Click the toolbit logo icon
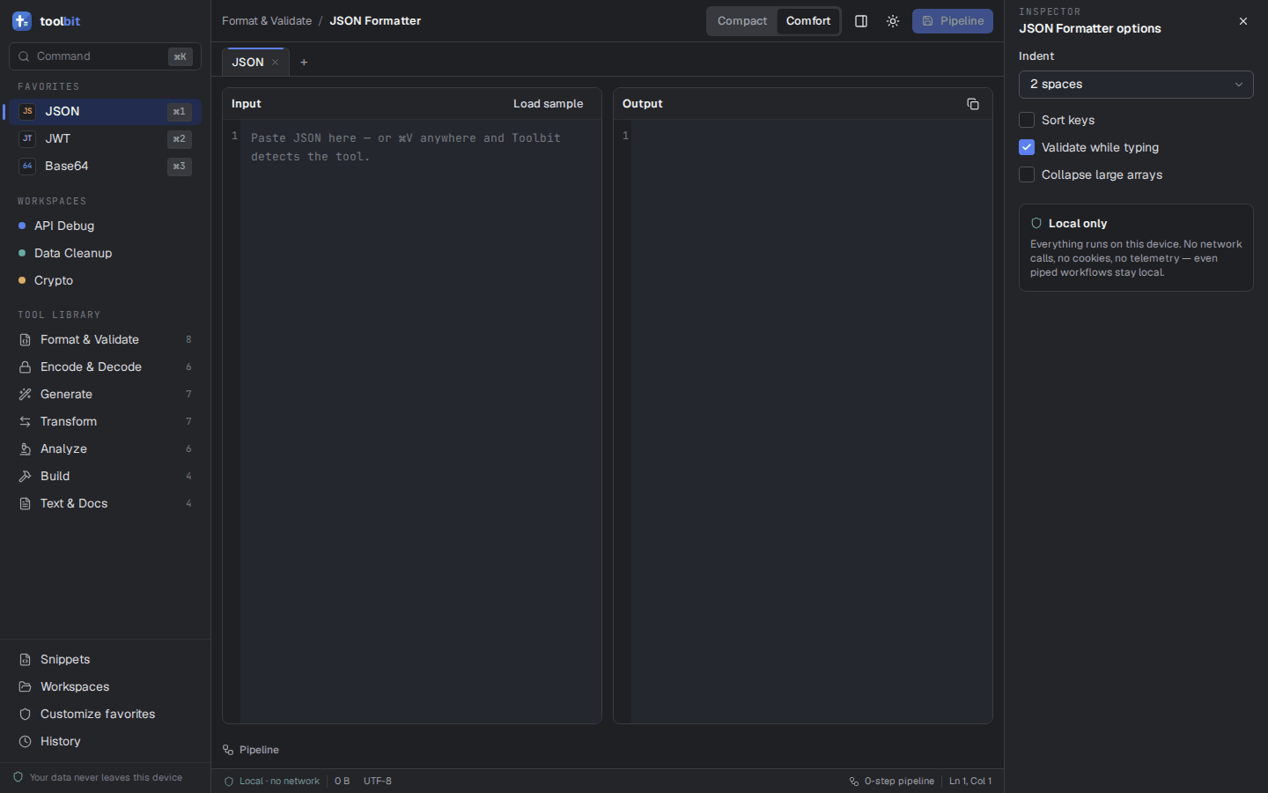 [x=22, y=21]
